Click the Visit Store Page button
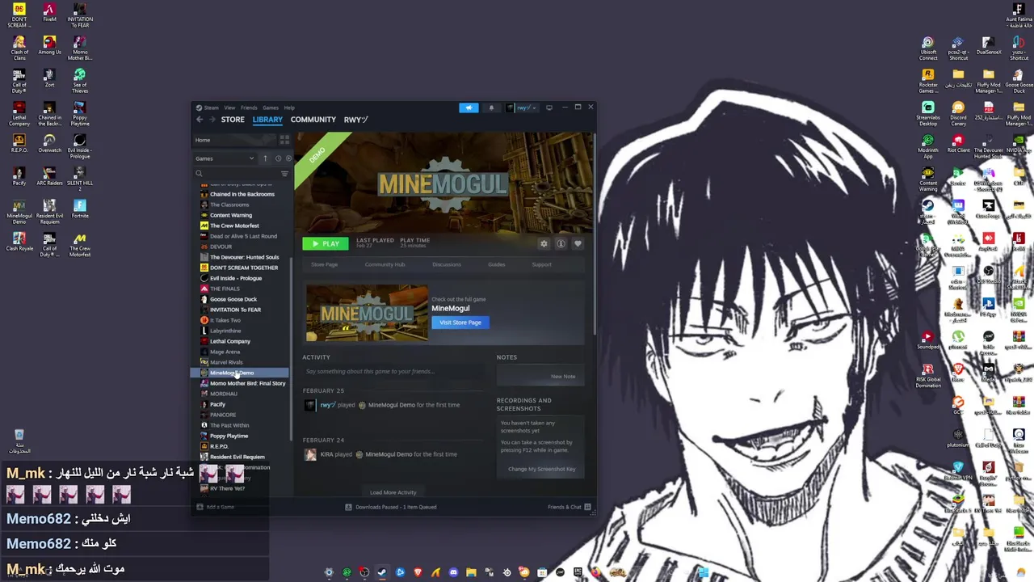1034x582 pixels. [460, 323]
